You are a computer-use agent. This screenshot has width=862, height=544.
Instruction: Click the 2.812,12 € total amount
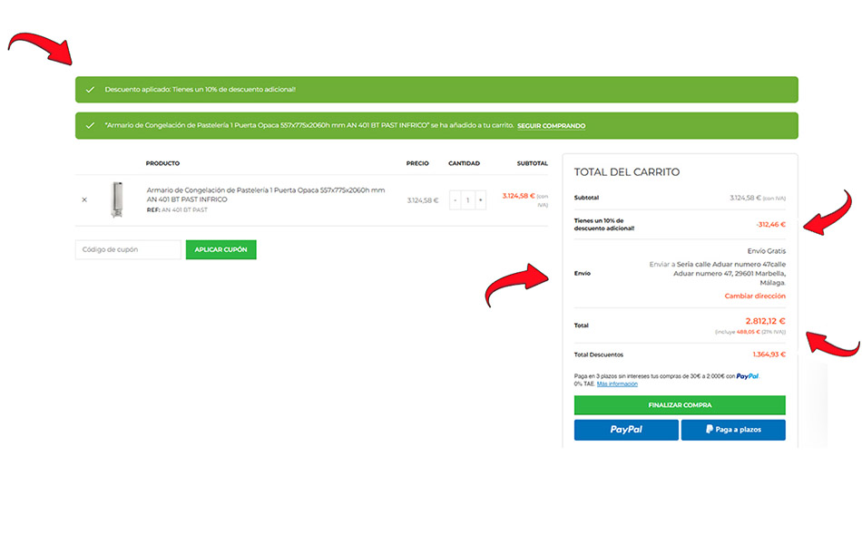[x=765, y=321]
